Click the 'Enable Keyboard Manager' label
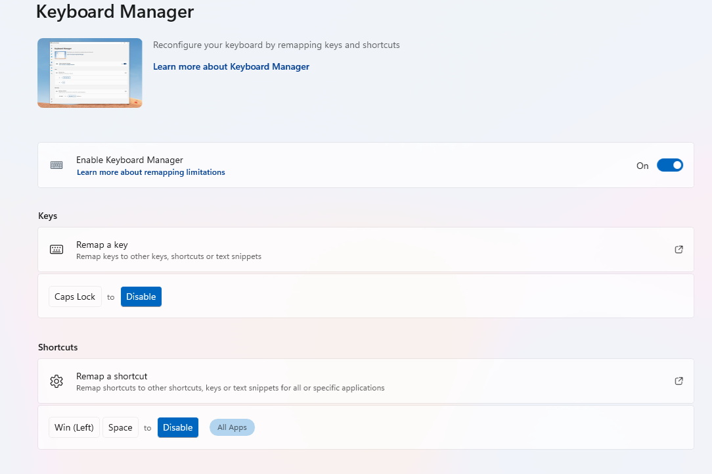This screenshot has height=474, width=712. 129,160
